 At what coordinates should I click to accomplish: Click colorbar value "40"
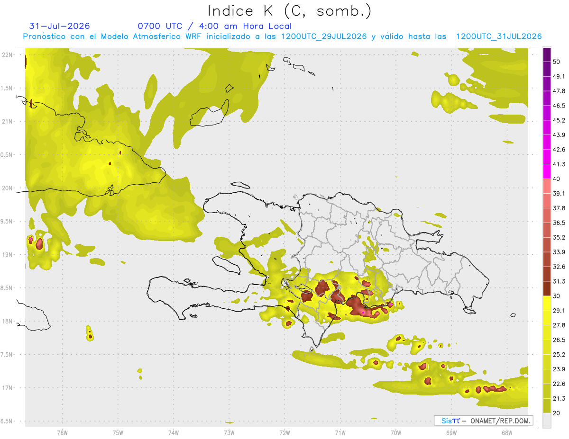point(557,179)
